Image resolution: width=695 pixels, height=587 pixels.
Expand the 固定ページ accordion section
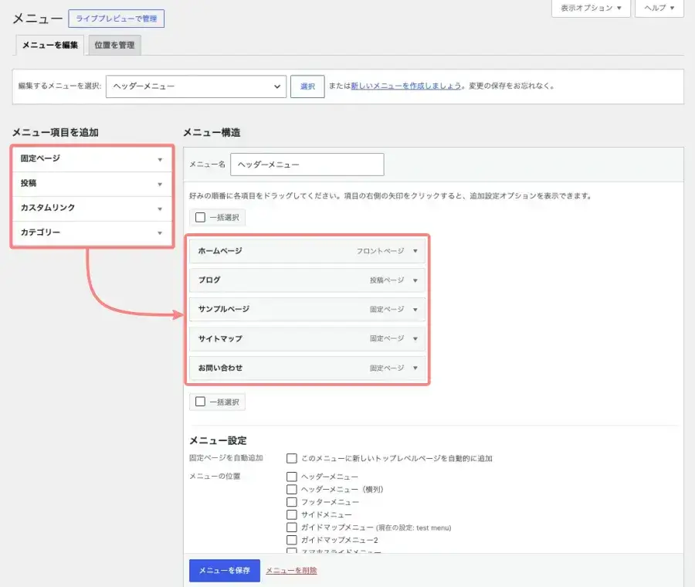coord(92,158)
